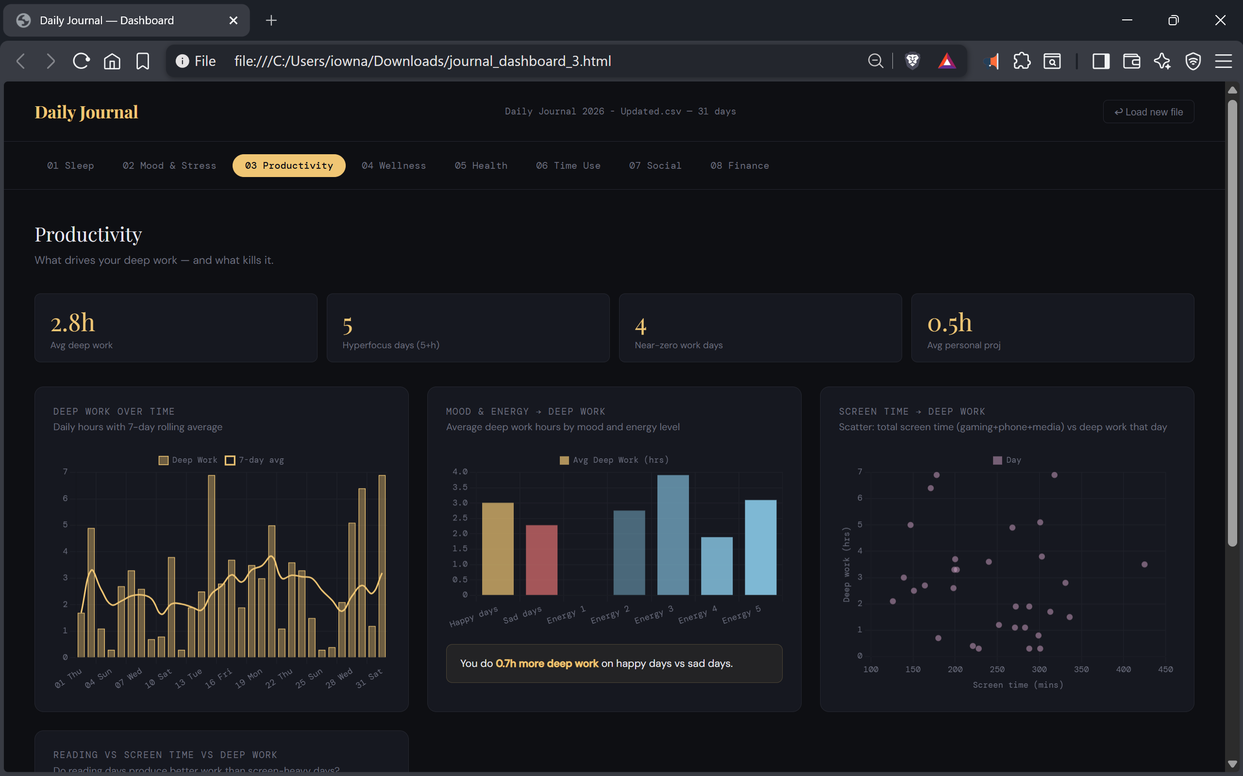
Task: Click the red Sad days bar
Action: [x=541, y=560]
